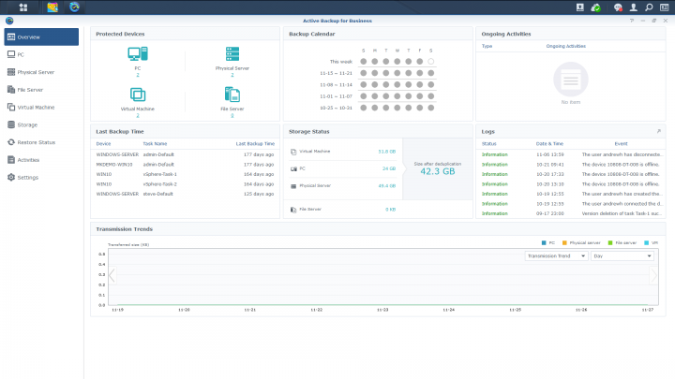Screen dimensions: 675x379
Task: Sort Last Backup Time by Task Name column
Action: click(x=155, y=143)
